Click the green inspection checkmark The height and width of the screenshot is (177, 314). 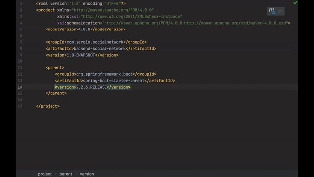point(295,3)
